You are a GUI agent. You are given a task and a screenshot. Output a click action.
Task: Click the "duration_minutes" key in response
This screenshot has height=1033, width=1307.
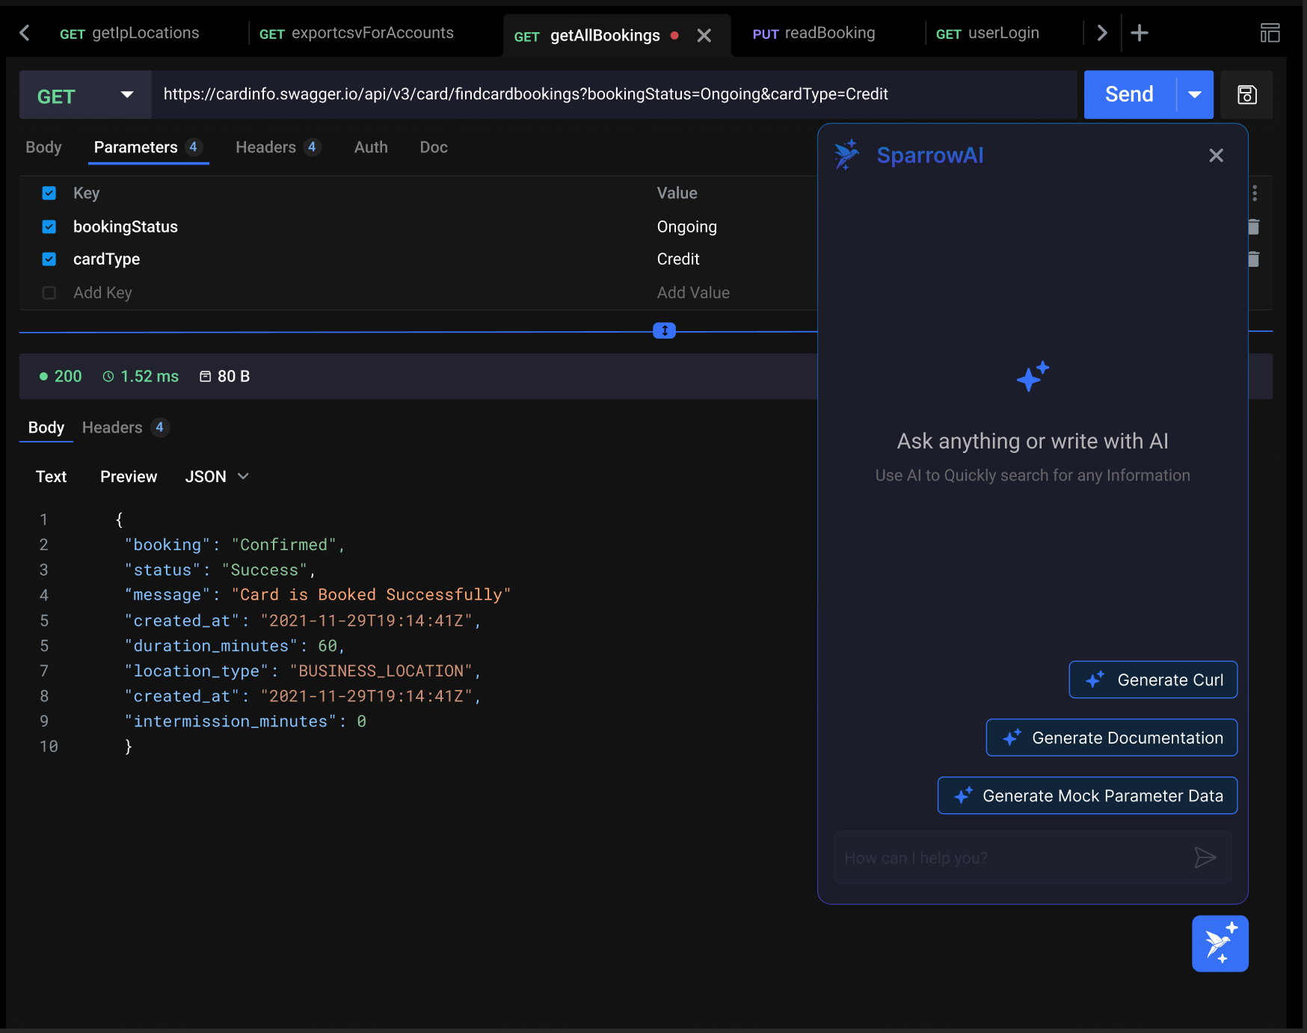coord(211,645)
